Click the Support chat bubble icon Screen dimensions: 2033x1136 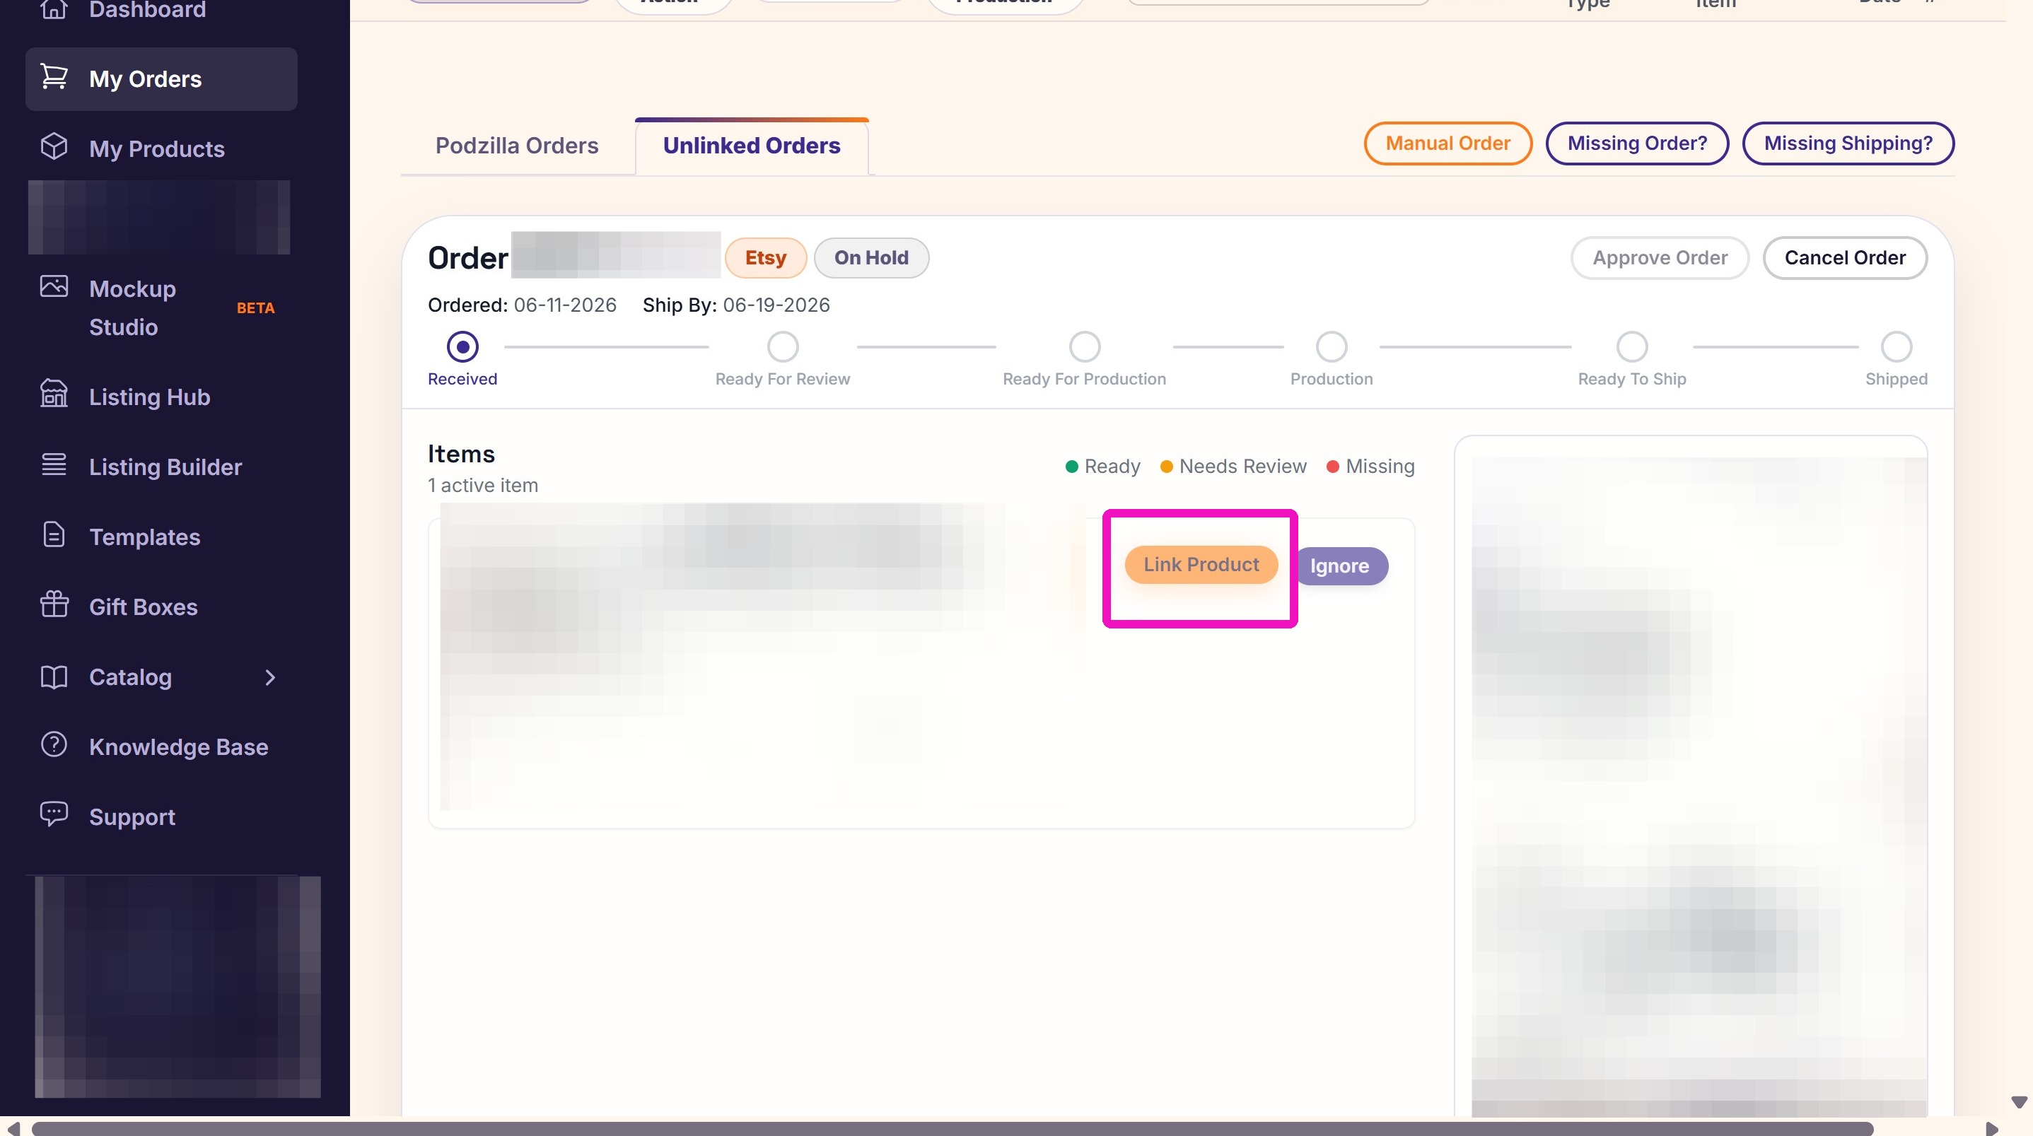tap(54, 814)
